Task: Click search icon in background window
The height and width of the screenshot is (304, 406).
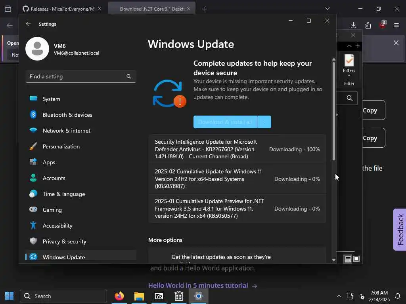Action: [350, 98]
